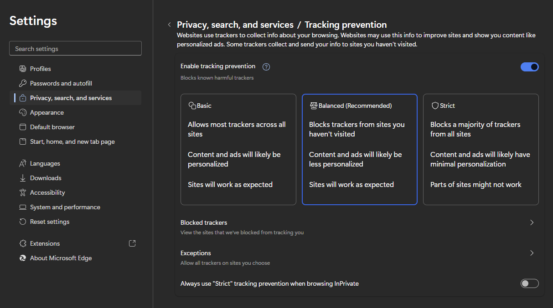Image resolution: width=553 pixels, height=308 pixels.
Task: Click the Search settings input field
Action: pos(75,49)
